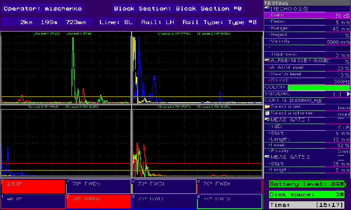This screenshot has height=210, width=351.
Task: Click the TGC/DAC arrow icon
Action: click(x=348, y=94)
